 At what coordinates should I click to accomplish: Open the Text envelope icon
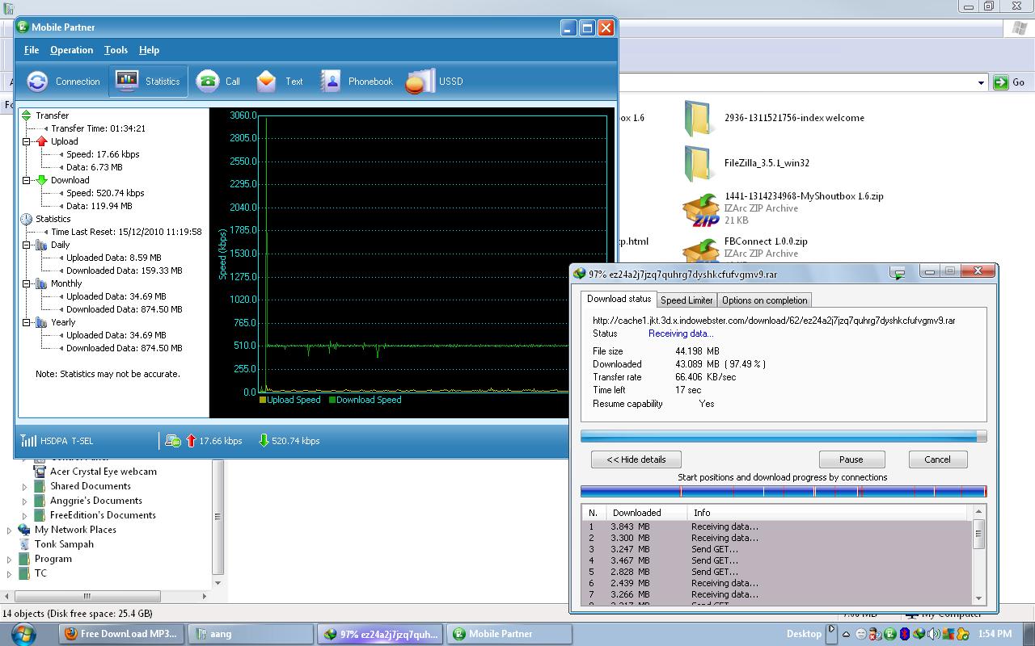pyautogui.click(x=266, y=81)
